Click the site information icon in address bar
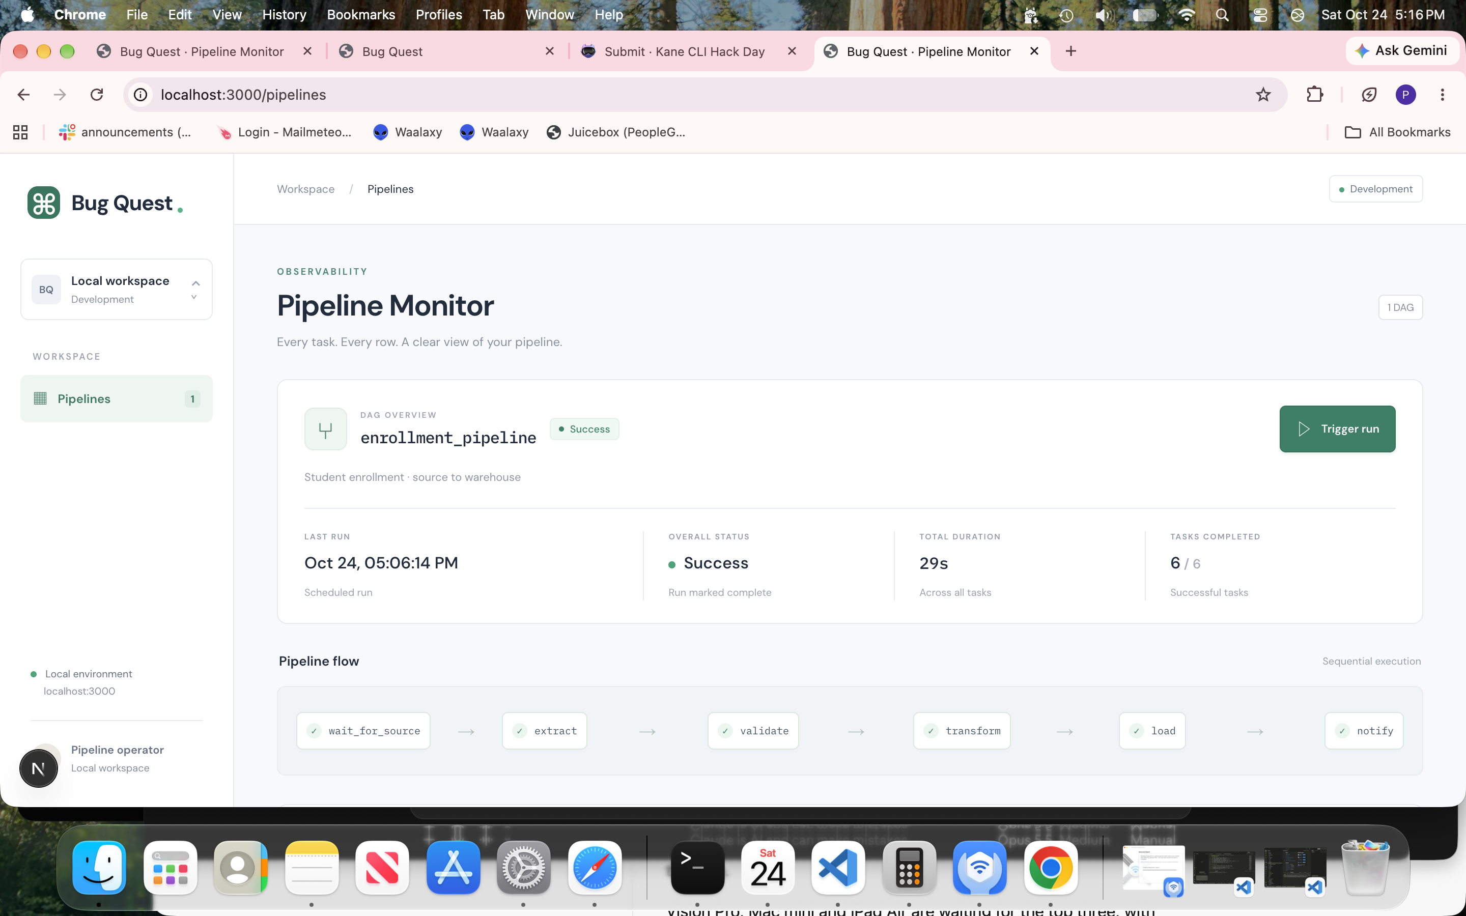Image resolution: width=1466 pixels, height=916 pixels. pos(140,95)
